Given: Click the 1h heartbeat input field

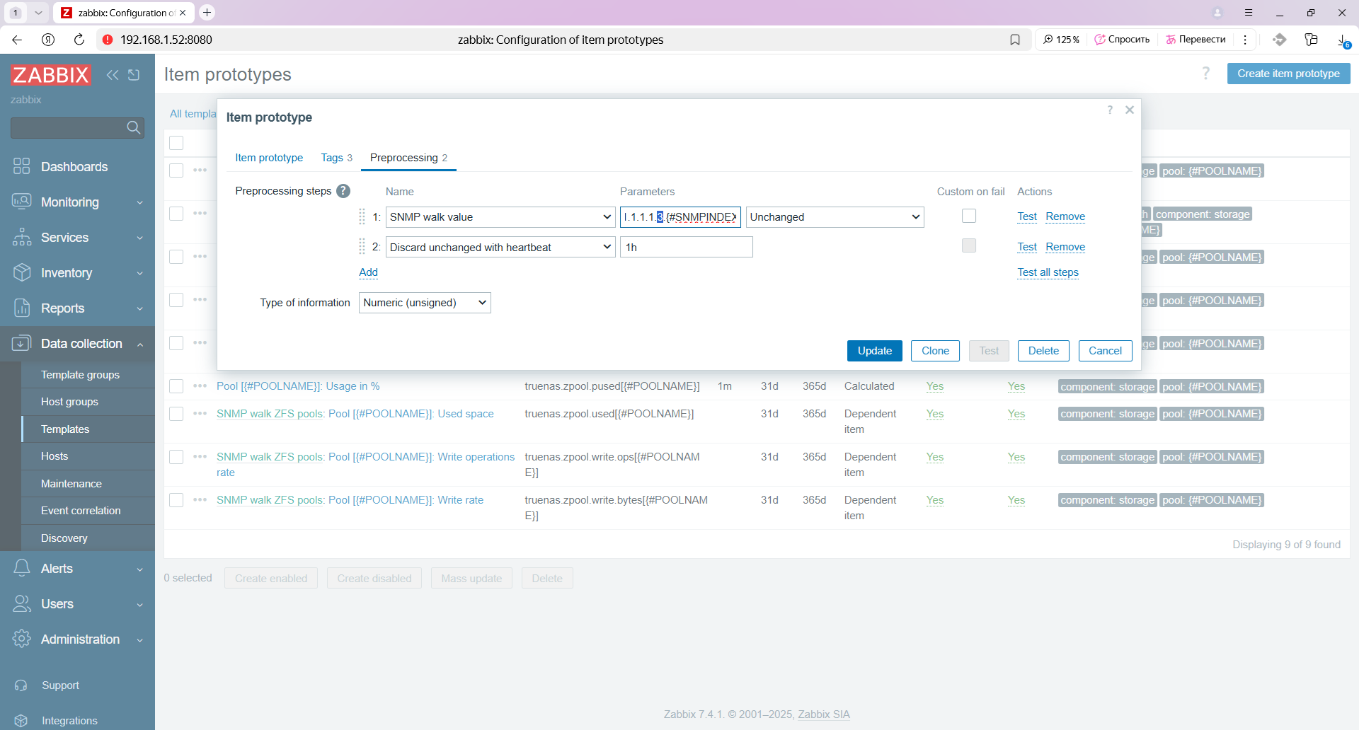Looking at the screenshot, I should tap(686, 247).
